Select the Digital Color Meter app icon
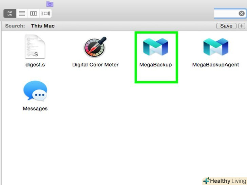247x185 pixels. (95, 47)
